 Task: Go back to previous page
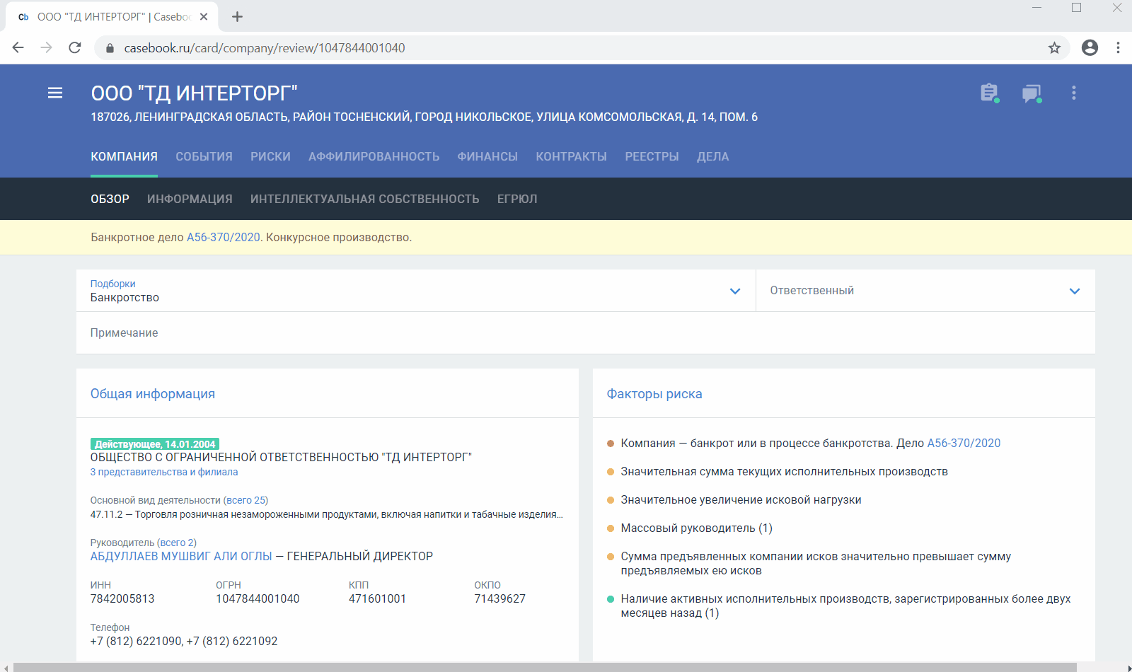(x=18, y=48)
